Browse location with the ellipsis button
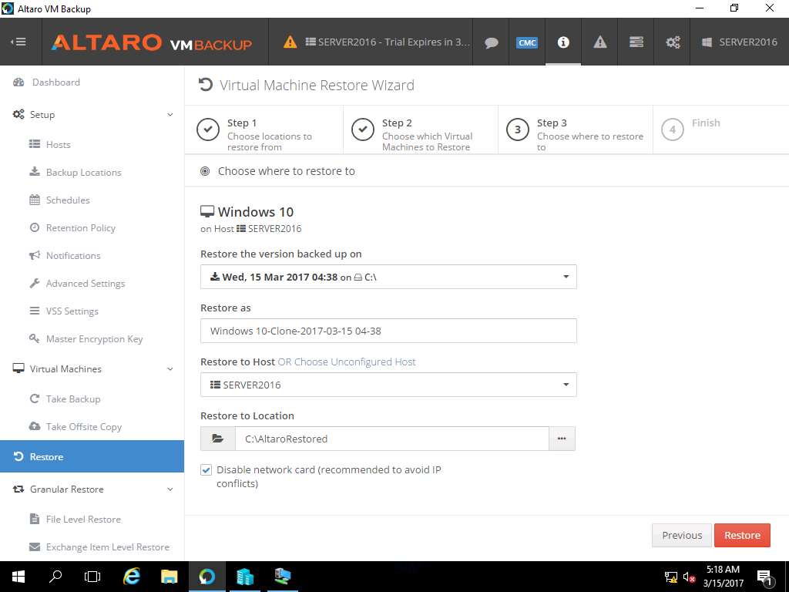This screenshot has width=789, height=592. (x=562, y=439)
